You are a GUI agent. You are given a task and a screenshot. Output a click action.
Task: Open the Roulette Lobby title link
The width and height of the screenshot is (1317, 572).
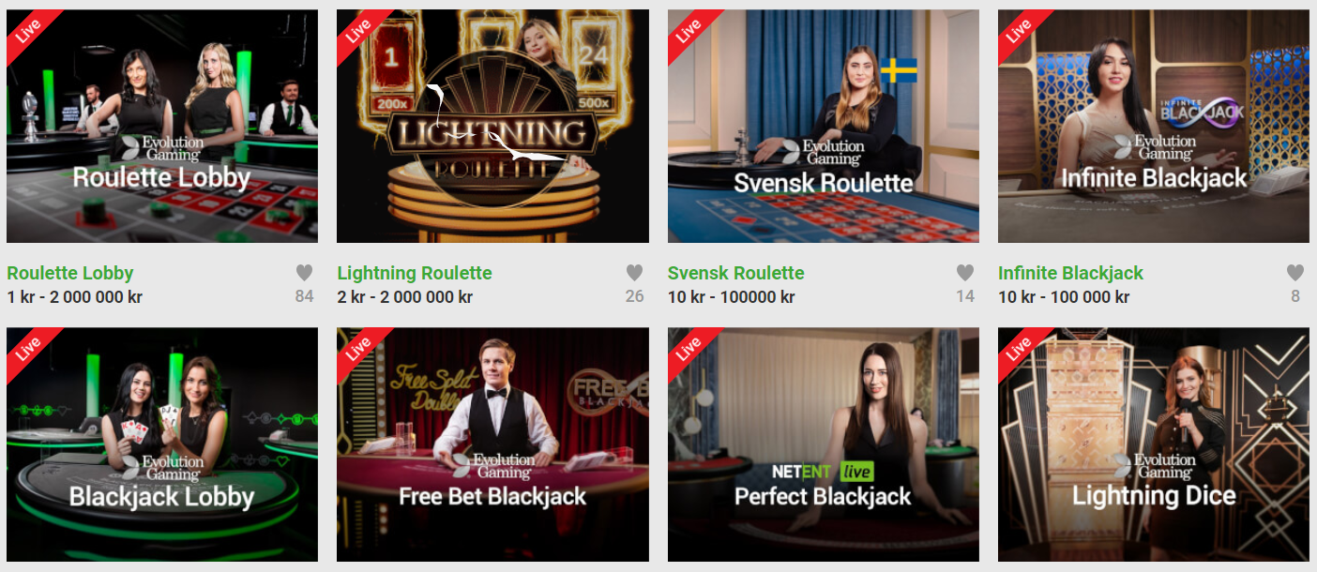[70, 273]
